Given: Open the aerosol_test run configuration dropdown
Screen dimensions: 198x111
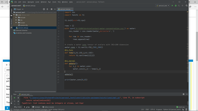Looking at the screenshot, I should click(x=163, y=5).
